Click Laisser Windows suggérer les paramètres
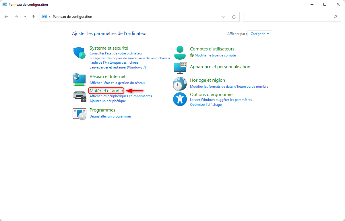The image size is (345, 221). [x=221, y=100]
